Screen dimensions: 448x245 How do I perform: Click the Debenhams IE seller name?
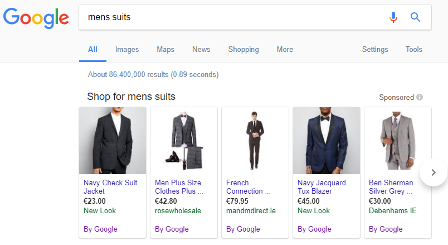[393, 210]
